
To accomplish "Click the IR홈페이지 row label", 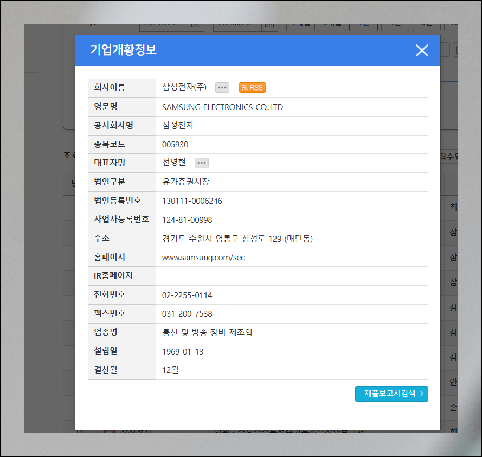I will pos(113,275).
